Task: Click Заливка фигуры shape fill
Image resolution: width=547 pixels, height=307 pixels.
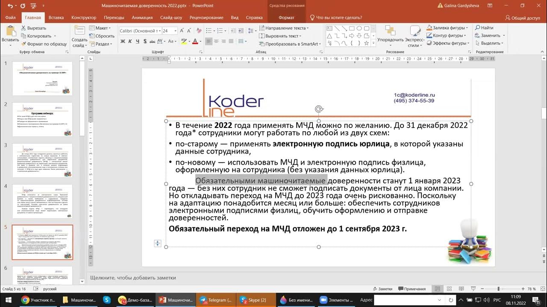Action: point(447,28)
